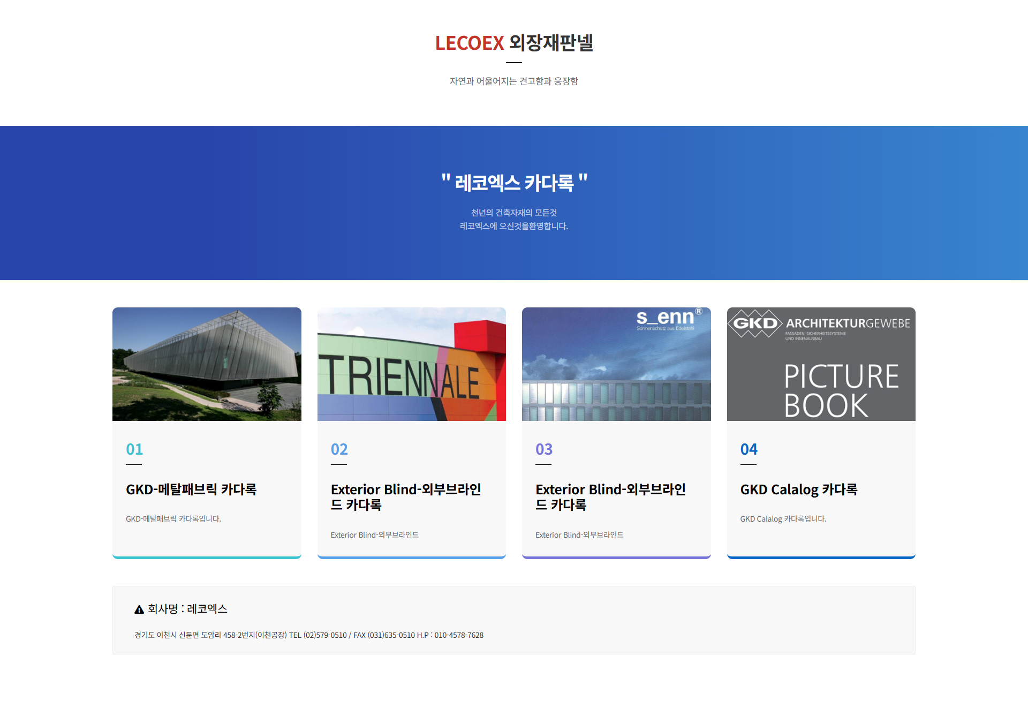Open the GKD metal fabric building thumbnail

coord(207,364)
